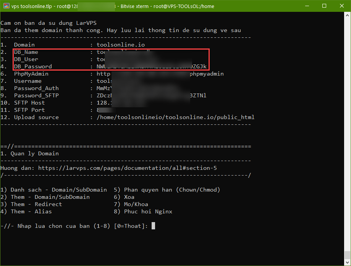Maximize the Bitvise xterm window
Screen dimensions: 351x266
324,6
